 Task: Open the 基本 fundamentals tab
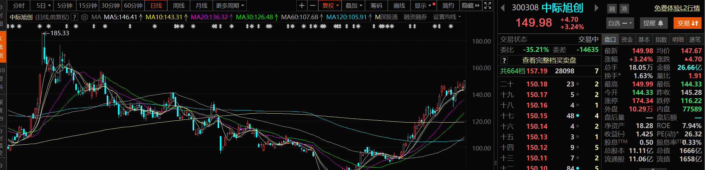644,40
